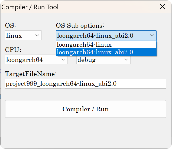The image size is (172, 149).
Task: Click the TargetFileName label
Action: pyautogui.click(x=30, y=74)
